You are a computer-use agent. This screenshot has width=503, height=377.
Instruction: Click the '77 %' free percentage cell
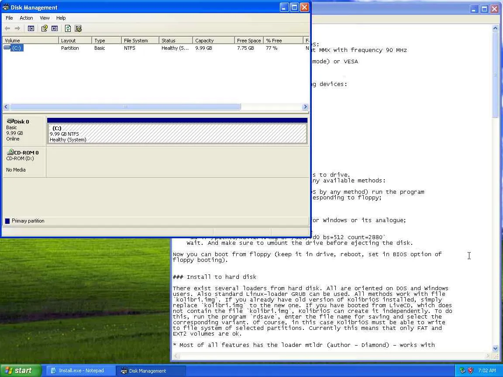272,48
